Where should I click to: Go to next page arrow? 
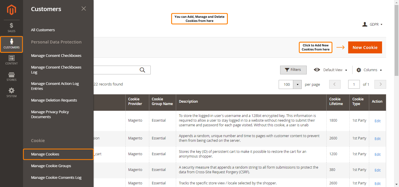click(380, 84)
